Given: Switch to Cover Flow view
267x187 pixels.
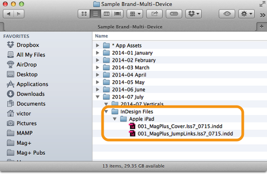Looking at the screenshot, I should pos(117,14).
